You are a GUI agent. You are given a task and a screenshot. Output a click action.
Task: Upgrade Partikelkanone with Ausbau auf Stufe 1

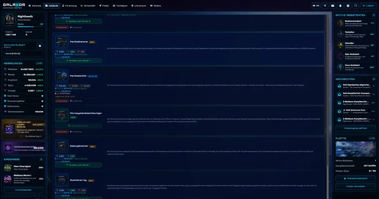[78, 61]
